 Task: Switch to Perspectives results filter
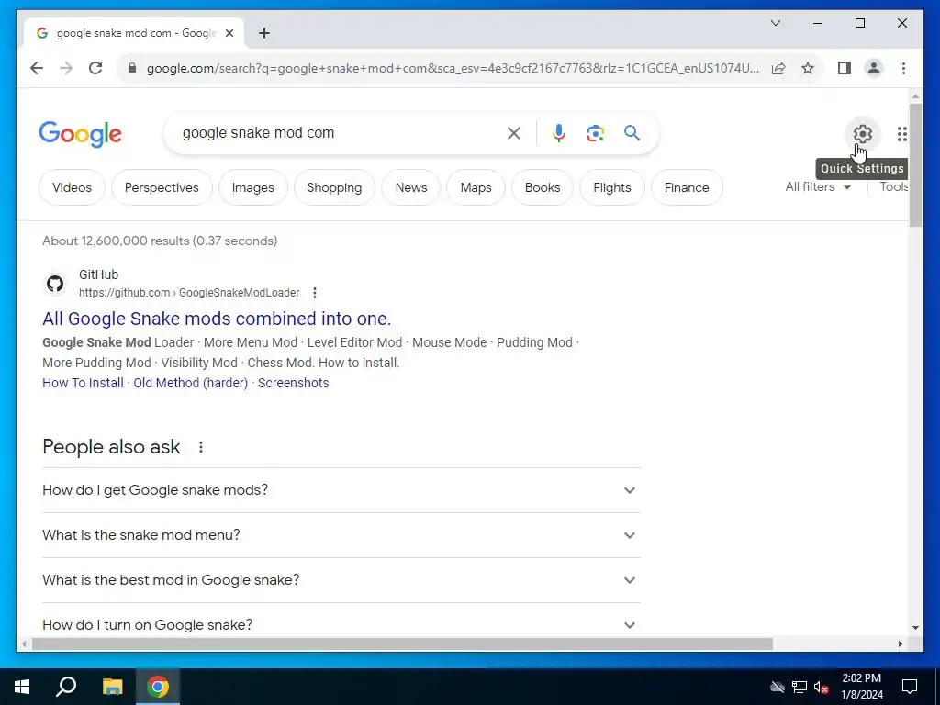(x=162, y=187)
